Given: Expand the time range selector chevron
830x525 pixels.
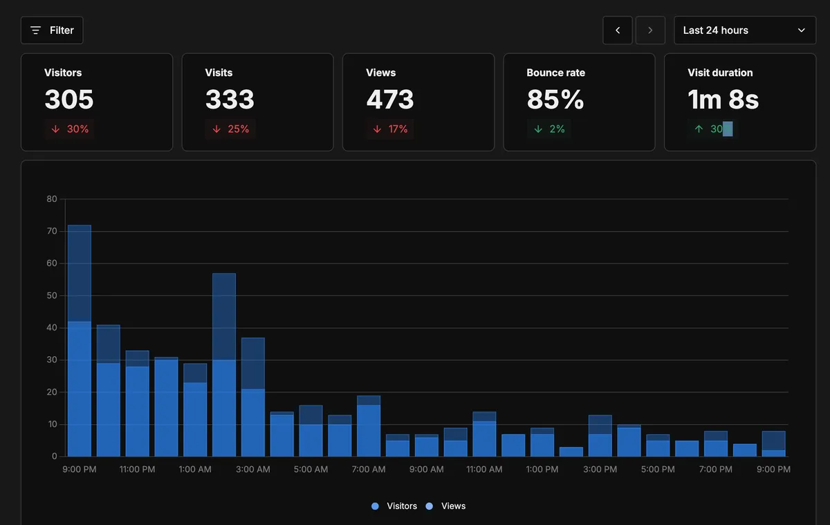Looking at the screenshot, I should tap(801, 30).
